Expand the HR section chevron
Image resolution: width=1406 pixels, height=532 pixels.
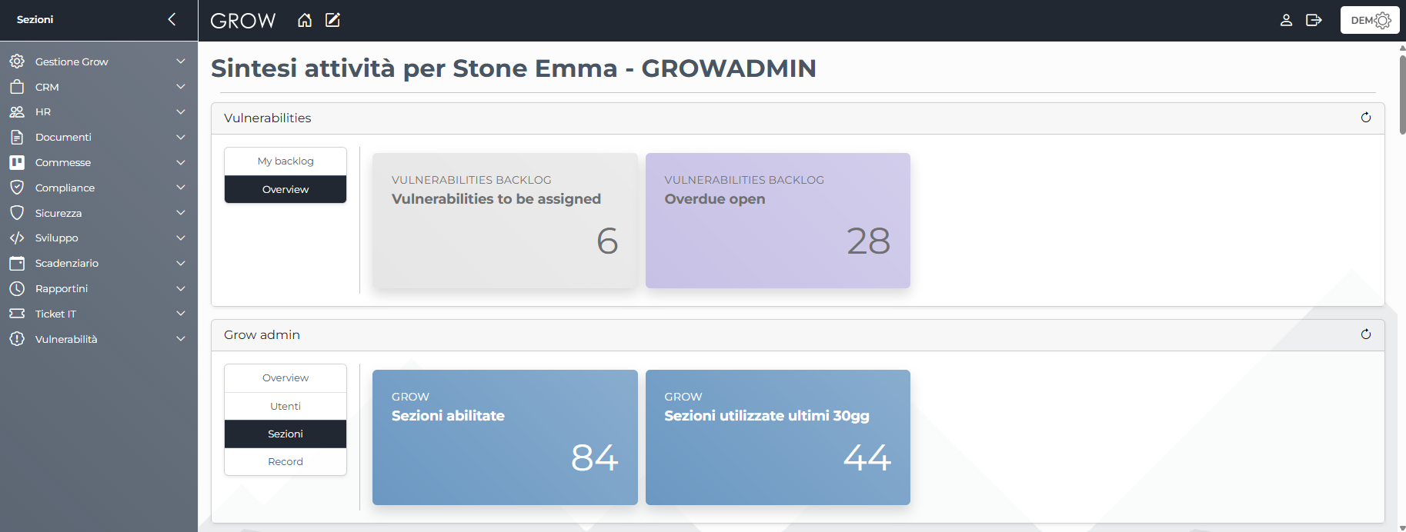pyautogui.click(x=181, y=112)
